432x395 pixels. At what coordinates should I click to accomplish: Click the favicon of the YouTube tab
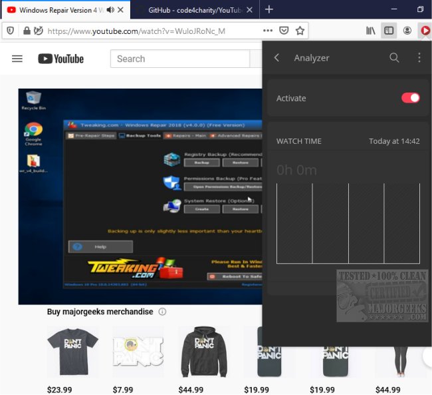click(11, 10)
